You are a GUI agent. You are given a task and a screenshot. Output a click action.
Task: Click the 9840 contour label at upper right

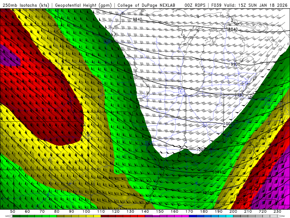click(233, 29)
